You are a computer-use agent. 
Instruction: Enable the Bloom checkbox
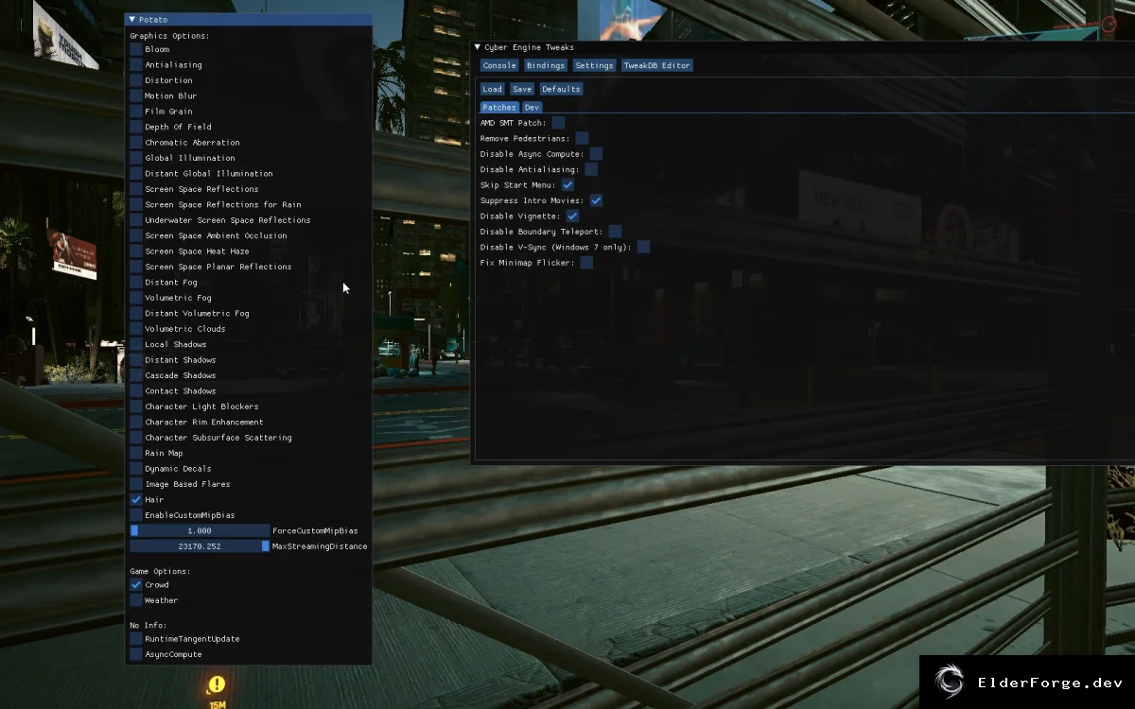point(136,49)
